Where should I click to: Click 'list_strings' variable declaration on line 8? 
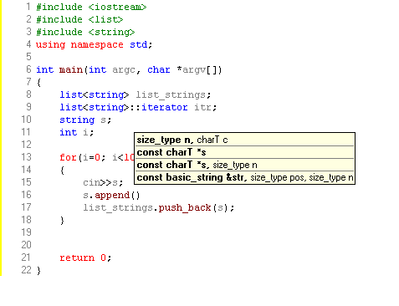coord(170,95)
